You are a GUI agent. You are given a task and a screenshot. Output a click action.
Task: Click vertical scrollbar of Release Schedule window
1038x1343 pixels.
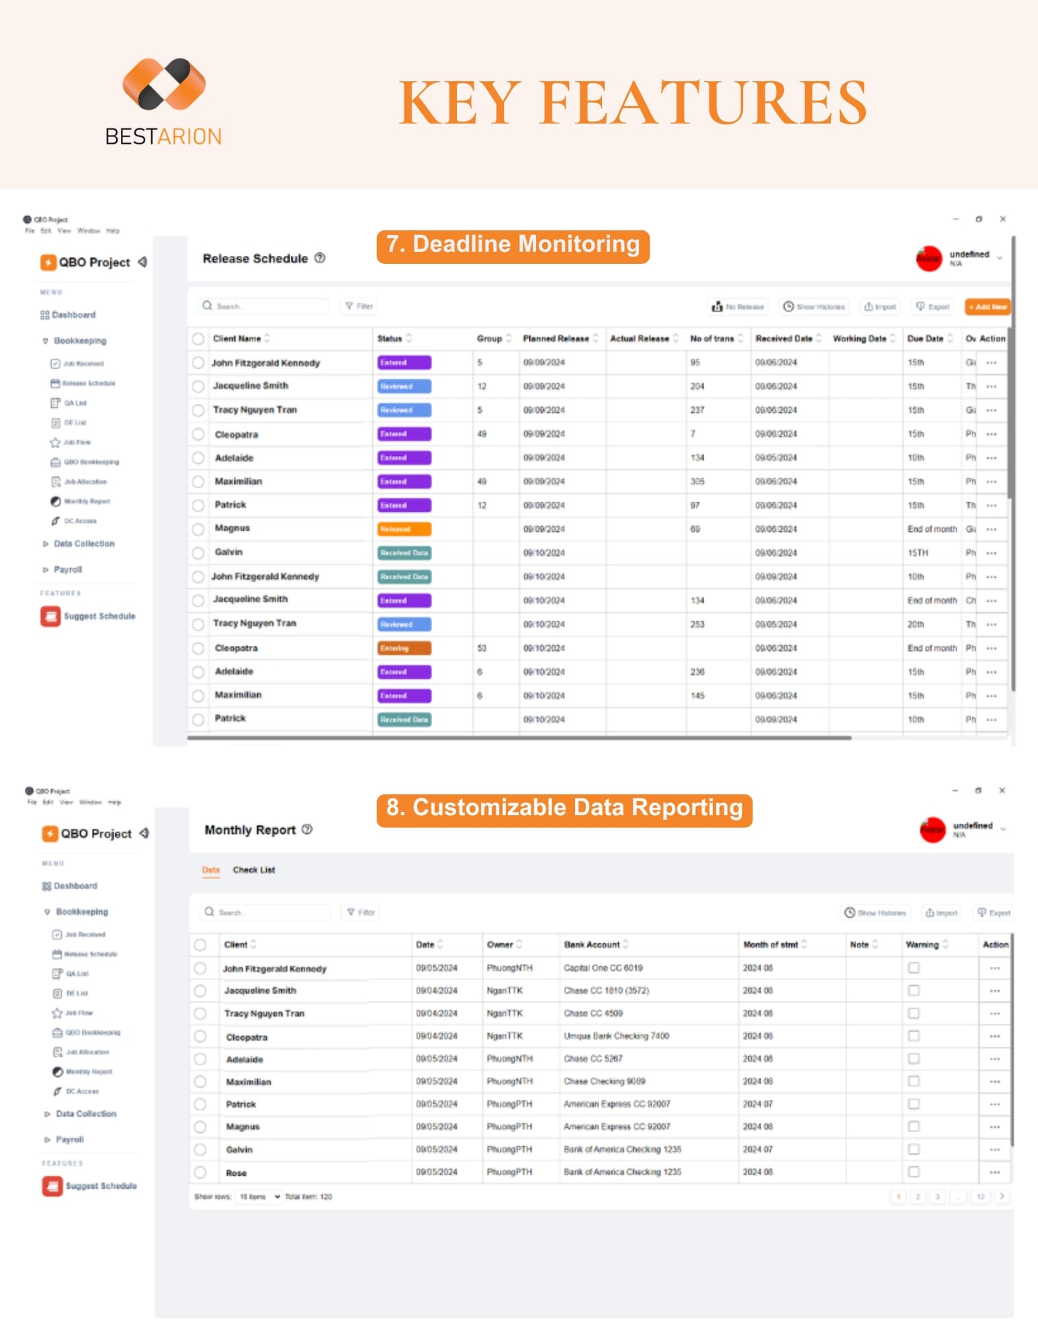point(1013,463)
